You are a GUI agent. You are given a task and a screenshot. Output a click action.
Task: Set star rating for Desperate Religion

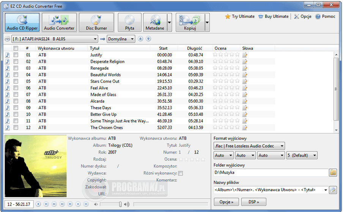click(226, 61)
